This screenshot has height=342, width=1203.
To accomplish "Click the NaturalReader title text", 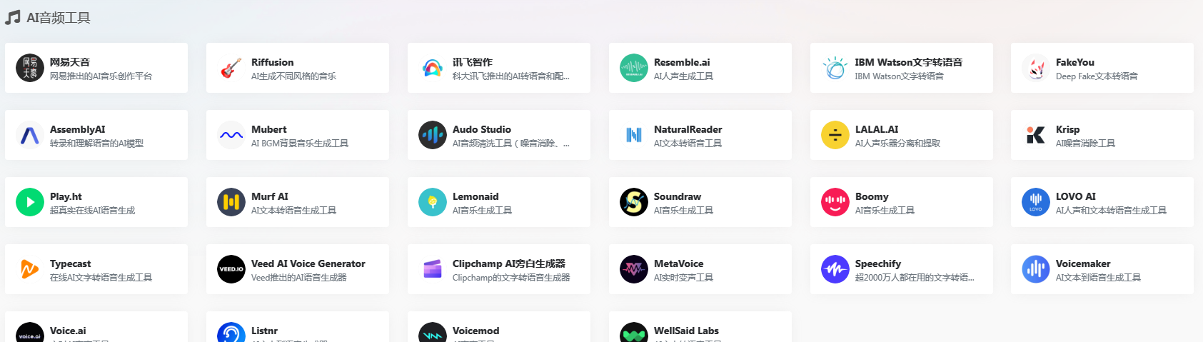I will click(x=688, y=129).
